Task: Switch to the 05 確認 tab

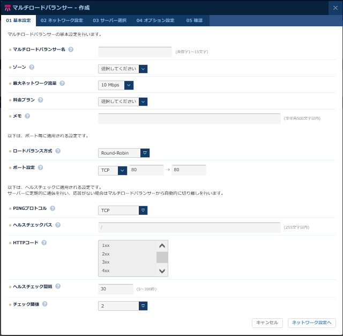Action: tap(194, 20)
